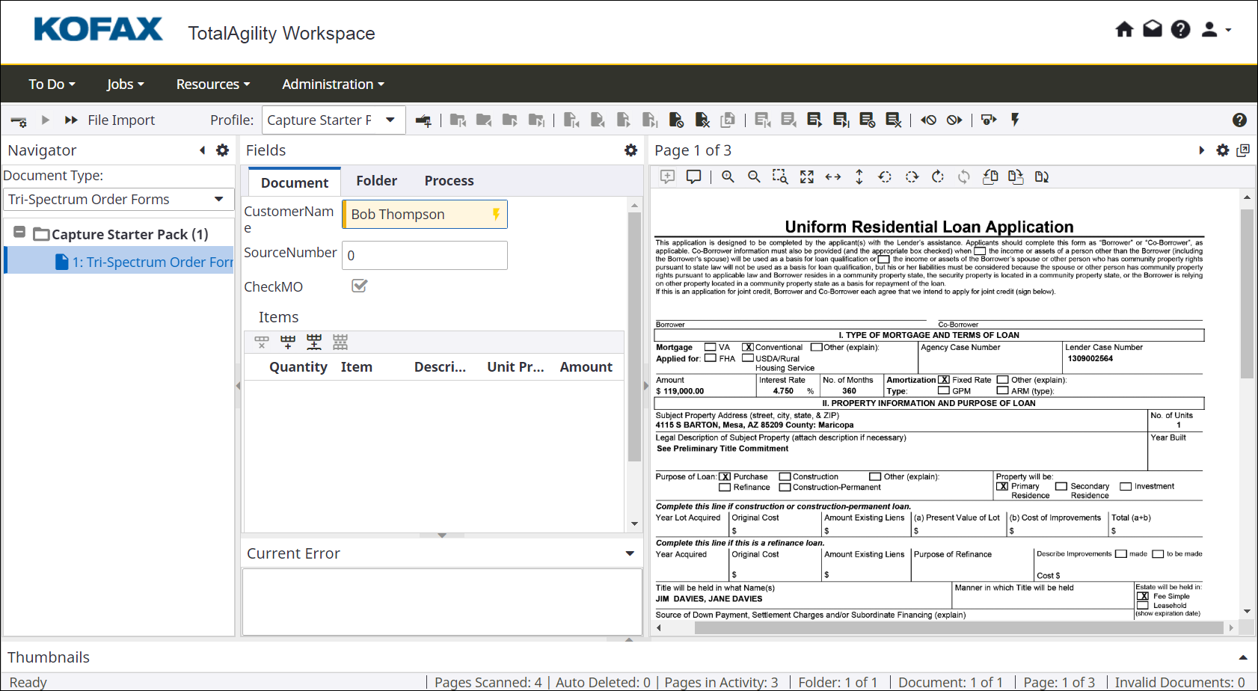Viewport: 1258px width, 691px height.
Task: Click the reject document icon
Action: [x=677, y=120]
